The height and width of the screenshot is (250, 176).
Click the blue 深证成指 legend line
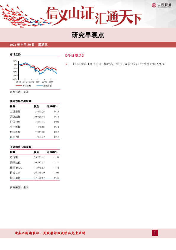(x=39, y=86)
